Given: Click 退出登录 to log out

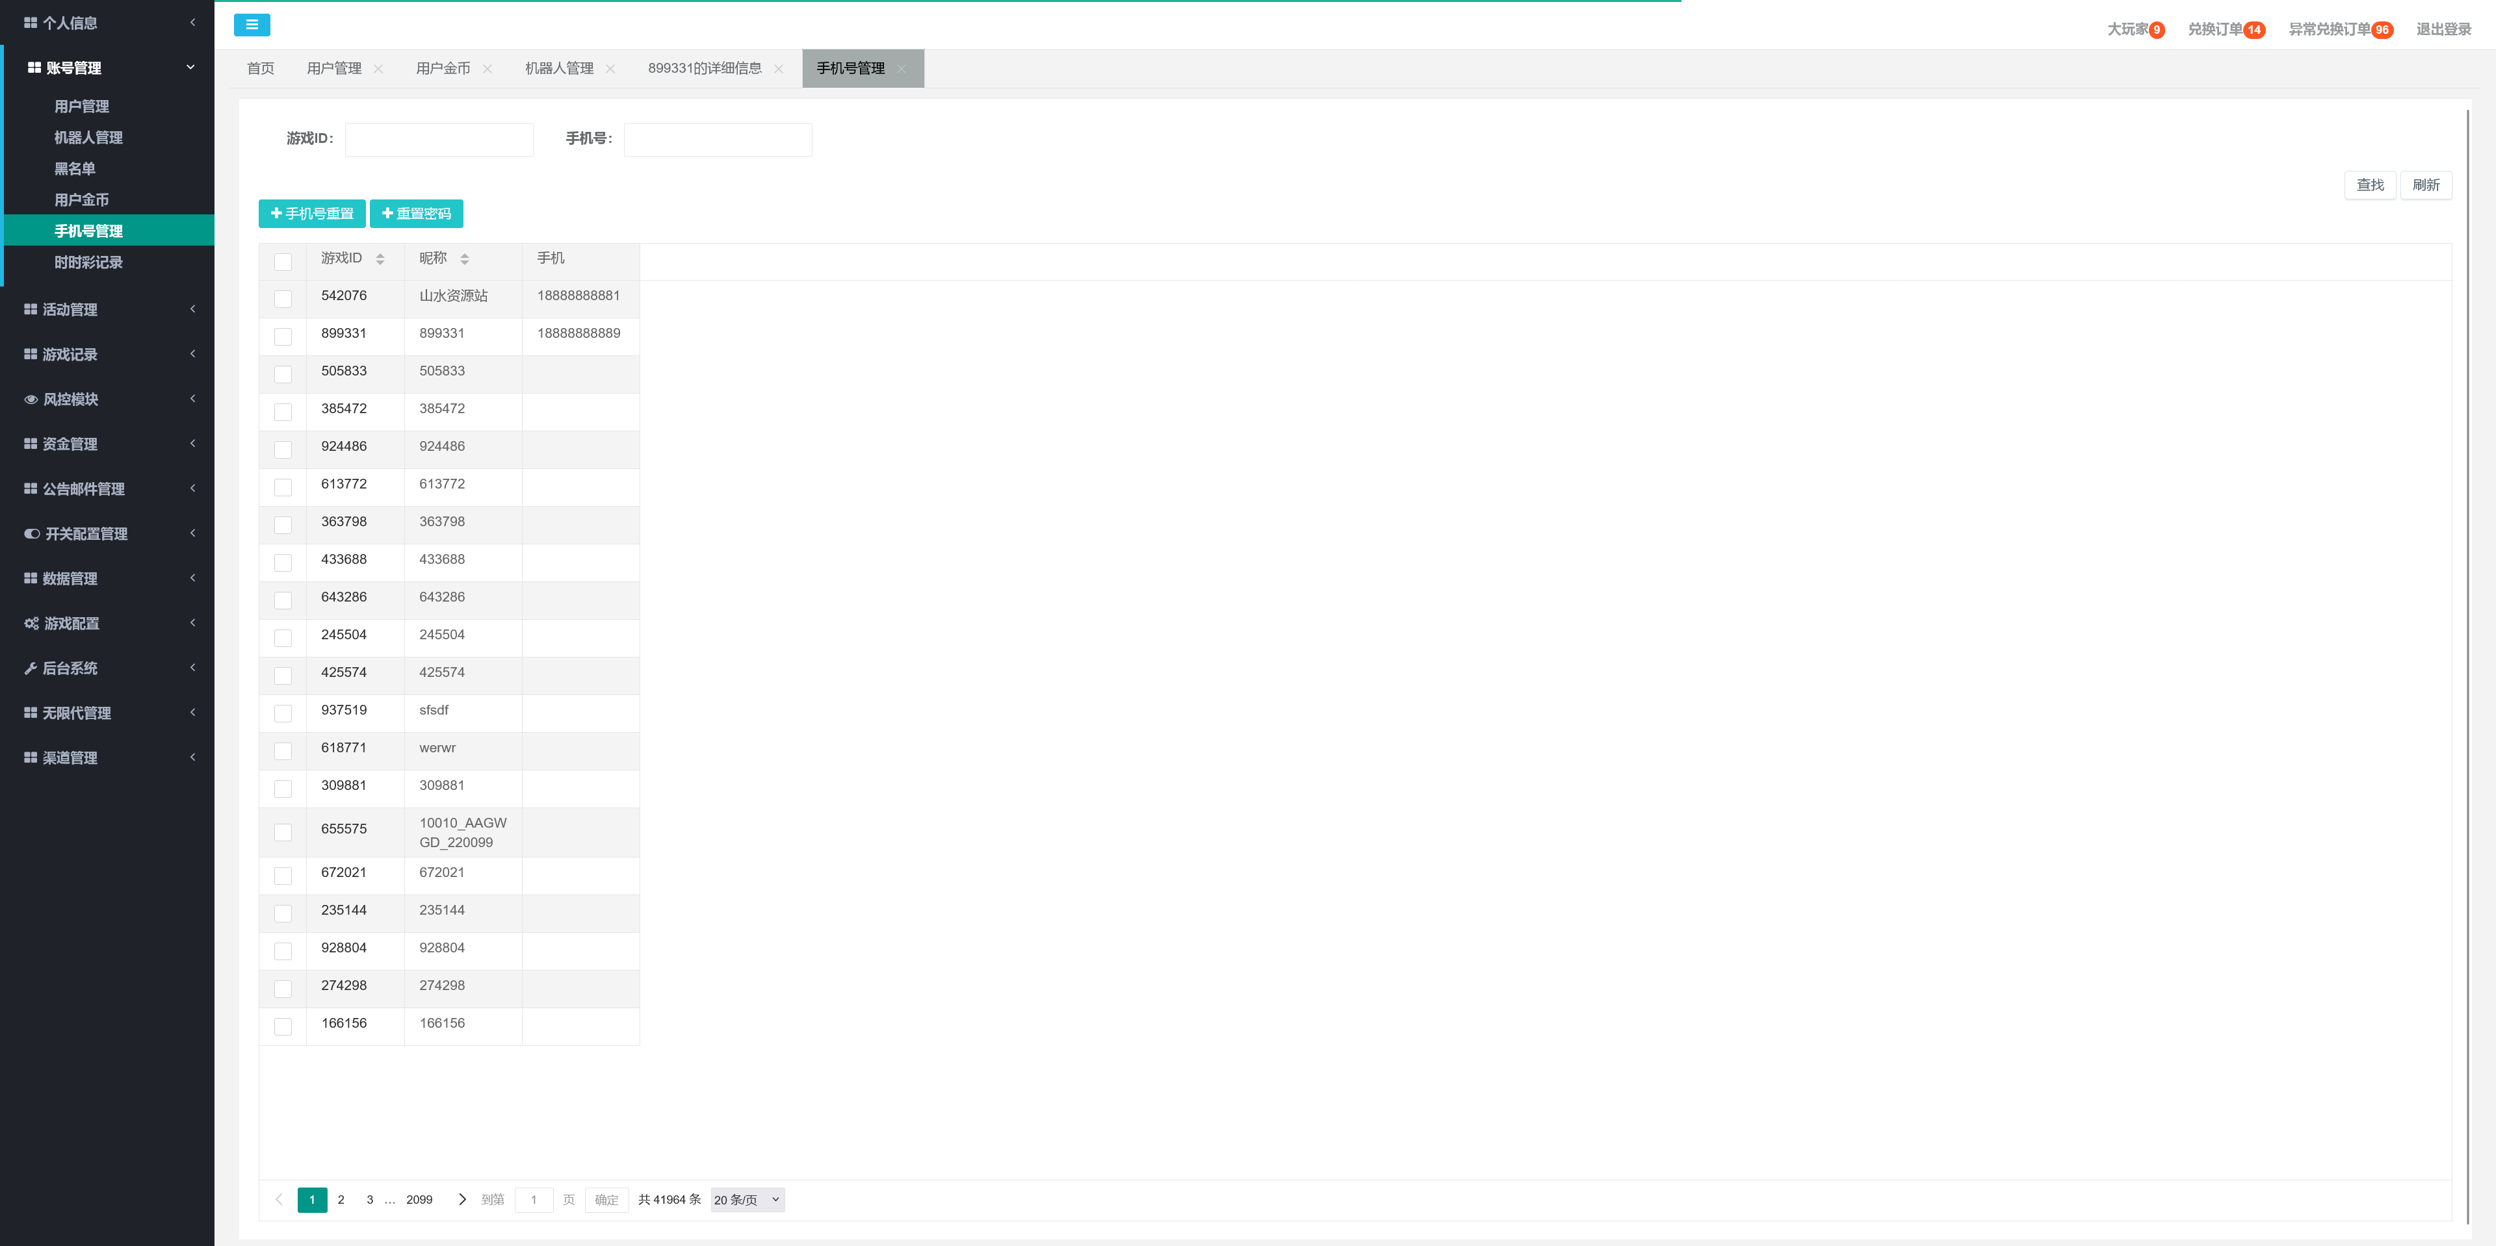Looking at the screenshot, I should [2444, 29].
